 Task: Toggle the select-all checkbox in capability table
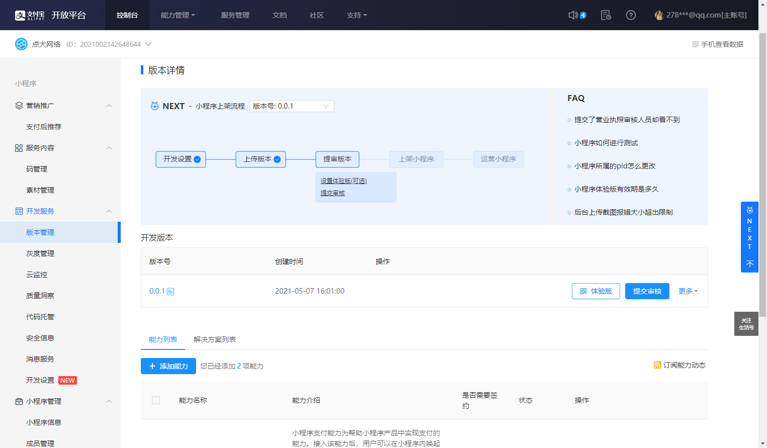(156, 400)
